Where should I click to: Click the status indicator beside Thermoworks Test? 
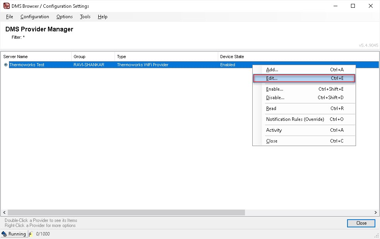[5, 65]
